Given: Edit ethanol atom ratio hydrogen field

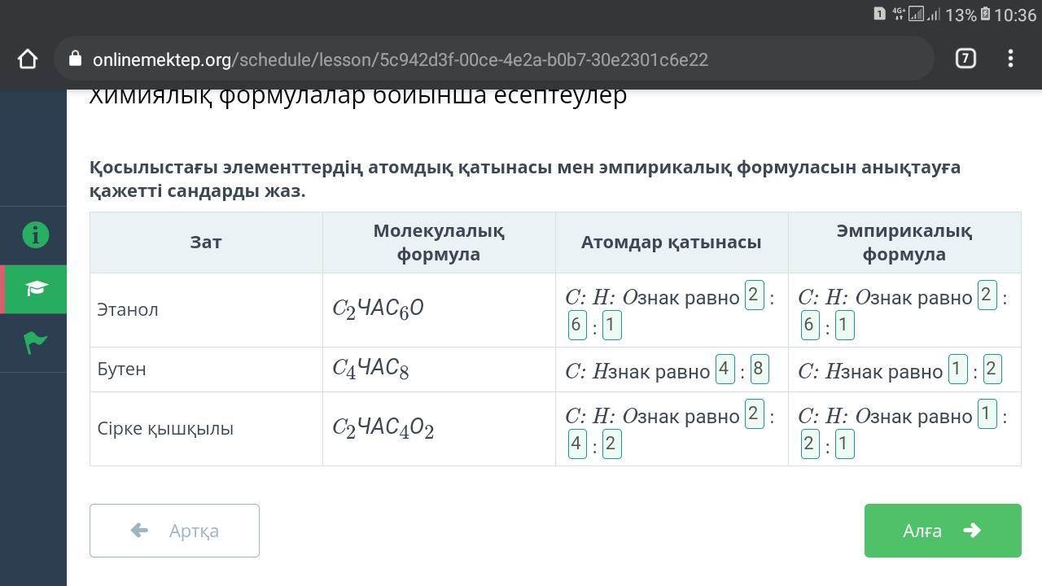Looking at the screenshot, I should [576, 326].
